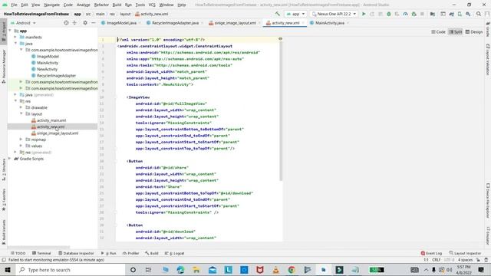The image size is (491, 276).
Task: Open Build Variants side tab
Action: click(x=4, y=232)
